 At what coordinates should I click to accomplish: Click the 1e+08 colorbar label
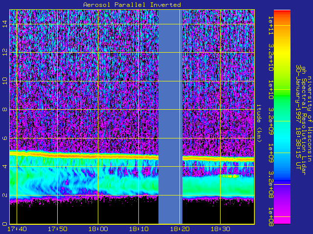[271, 216]
